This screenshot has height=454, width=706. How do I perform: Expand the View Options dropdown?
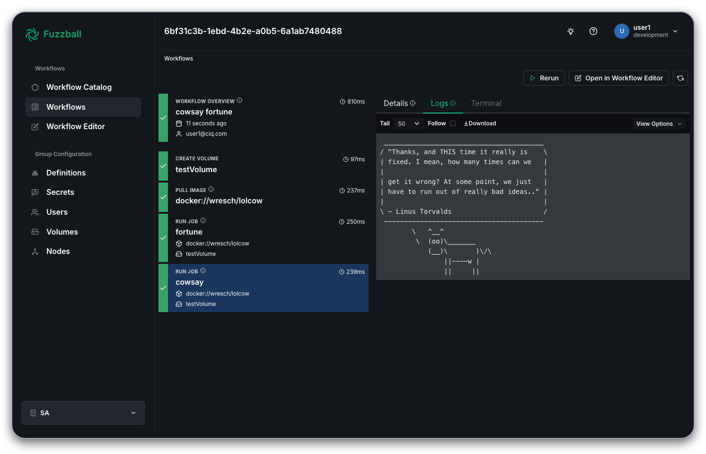(x=659, y=124)
